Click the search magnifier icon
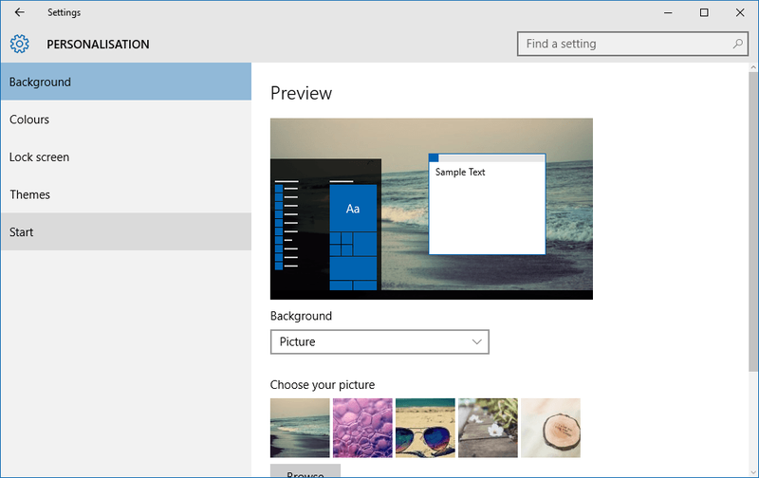Screen dimensions: 759x478 [737, 44]
